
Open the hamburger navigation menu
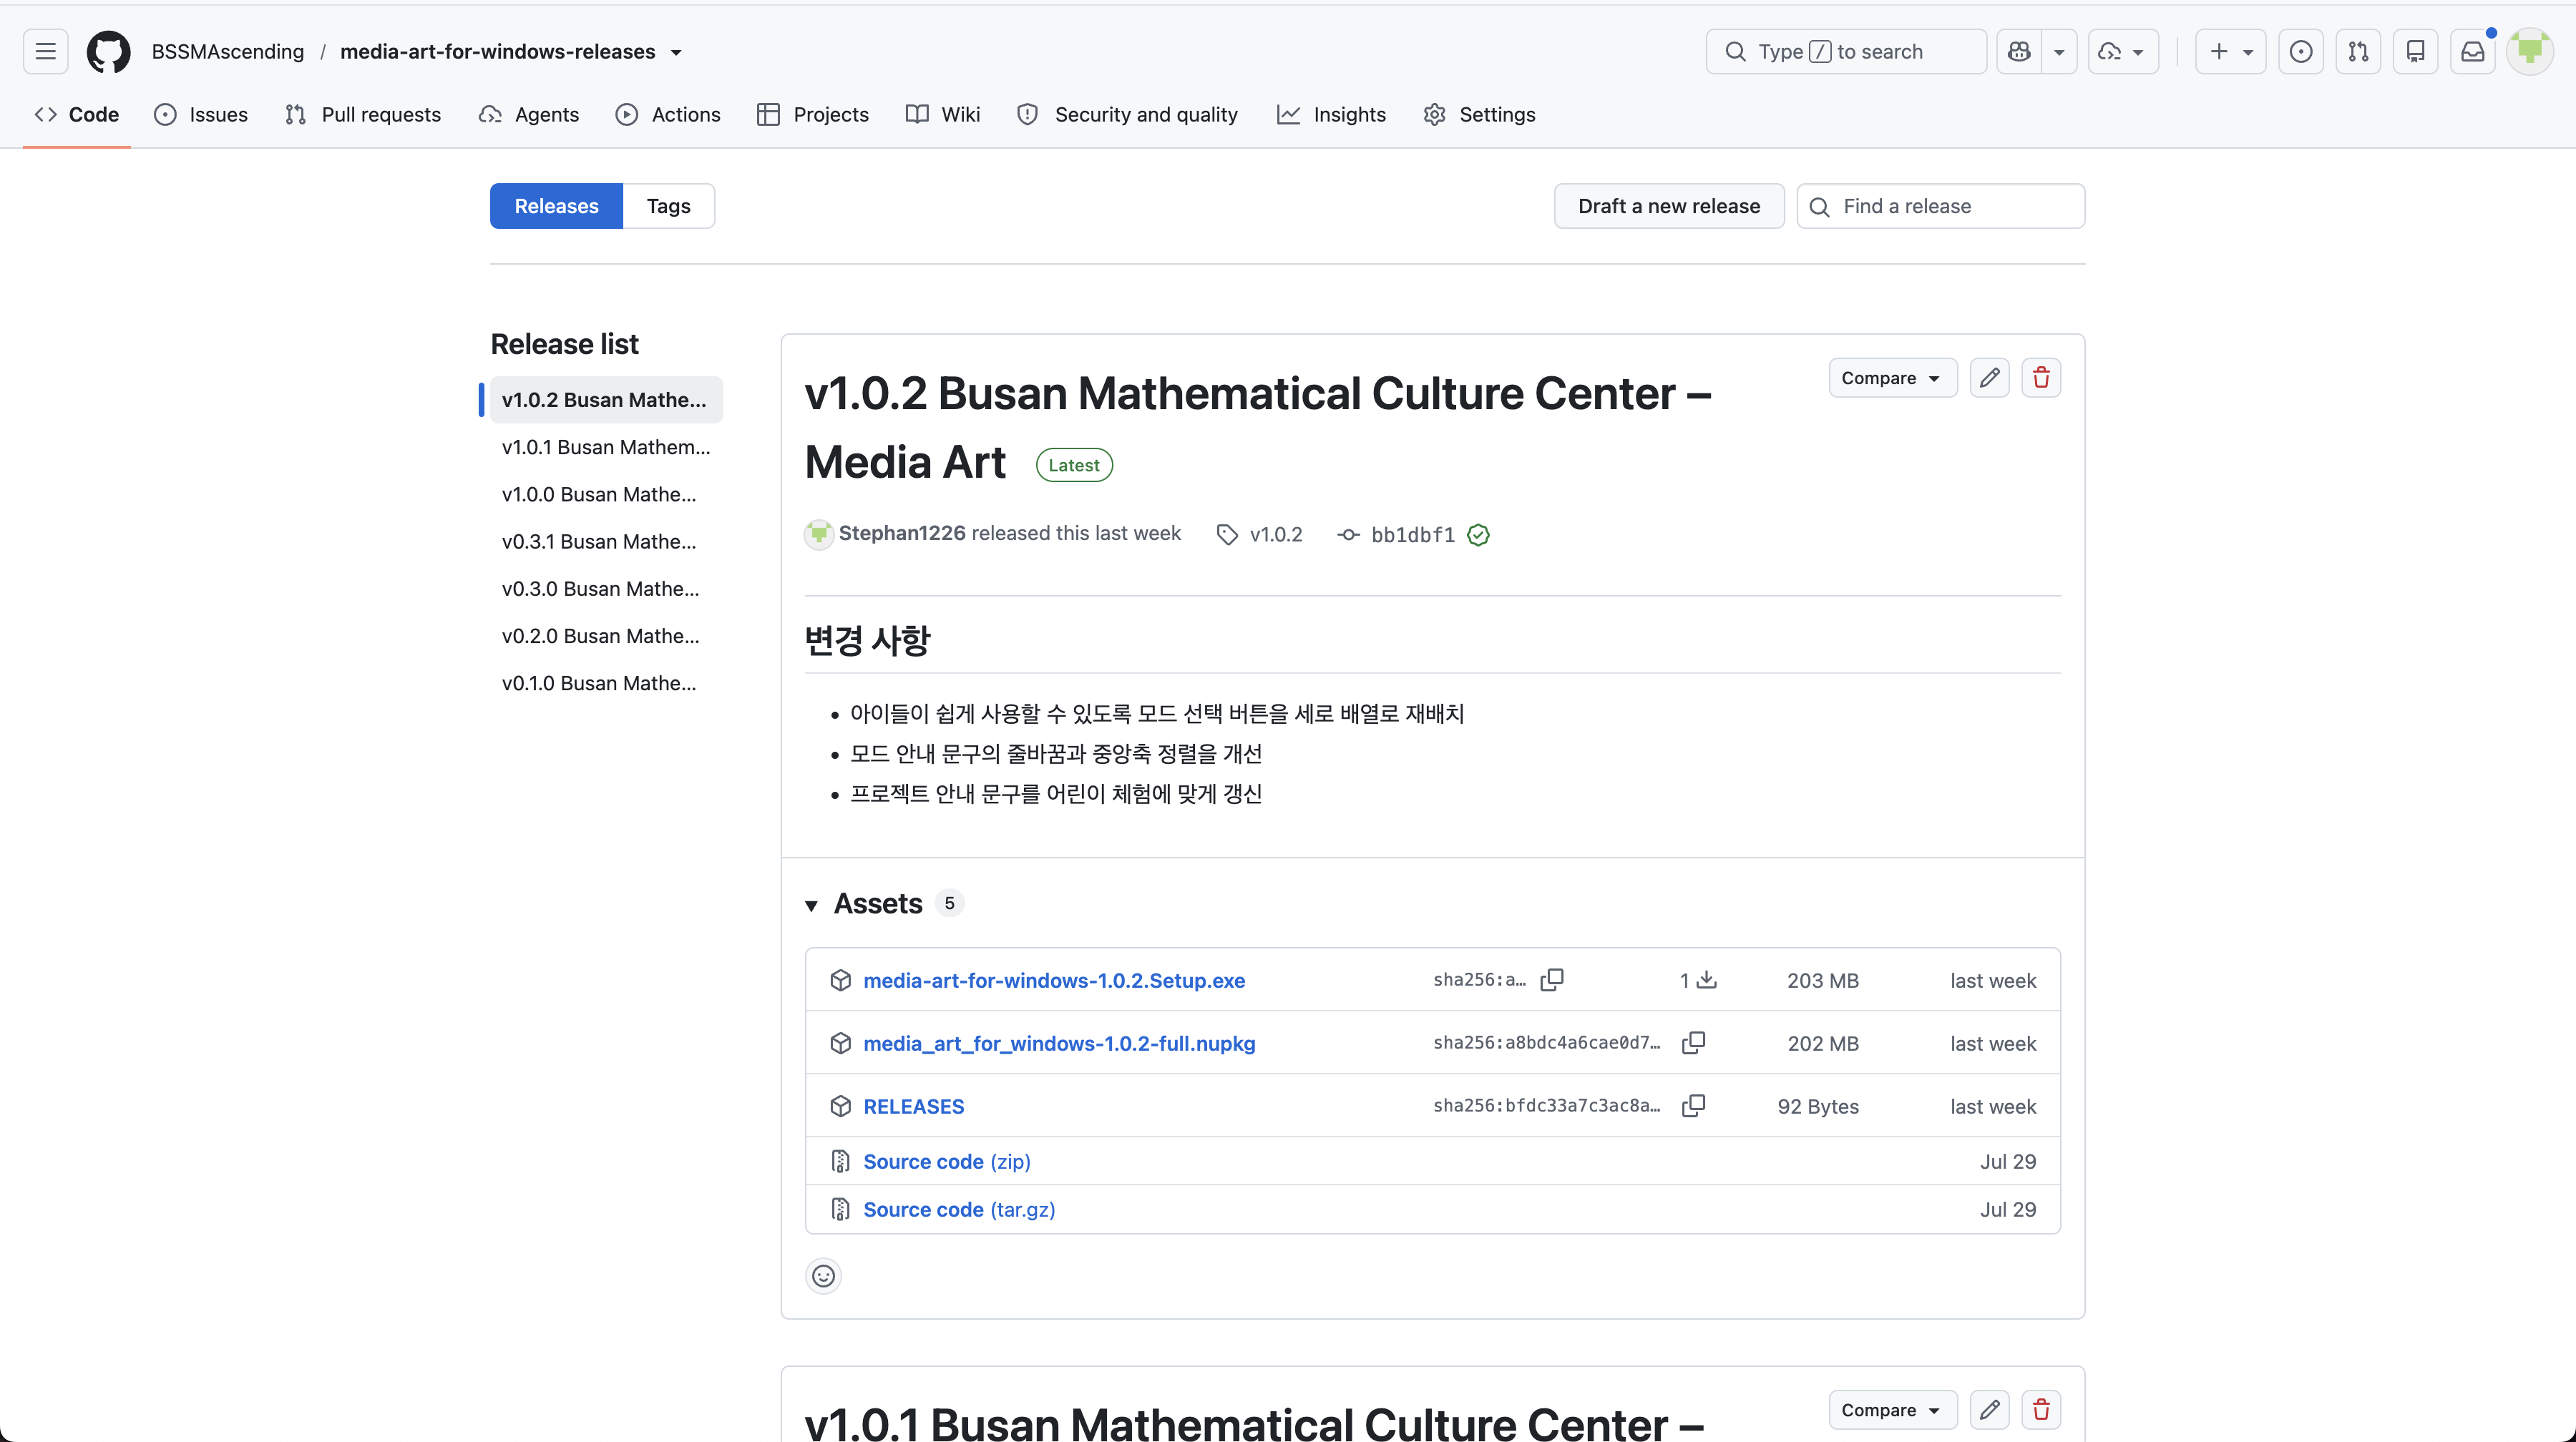[45, 51]
